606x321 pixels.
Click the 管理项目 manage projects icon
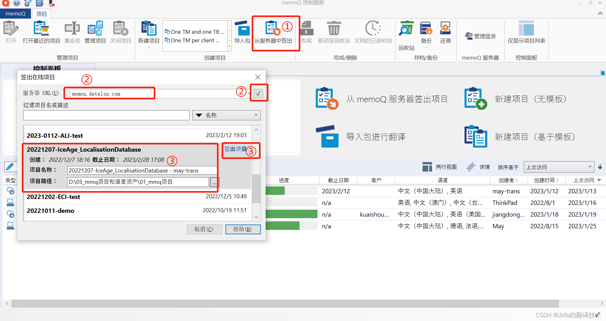pyautogui.click(x=95, y=32)
